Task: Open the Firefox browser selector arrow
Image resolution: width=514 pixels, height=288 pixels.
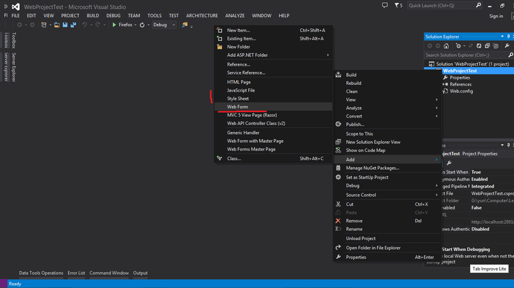Action: pos(136,25)
